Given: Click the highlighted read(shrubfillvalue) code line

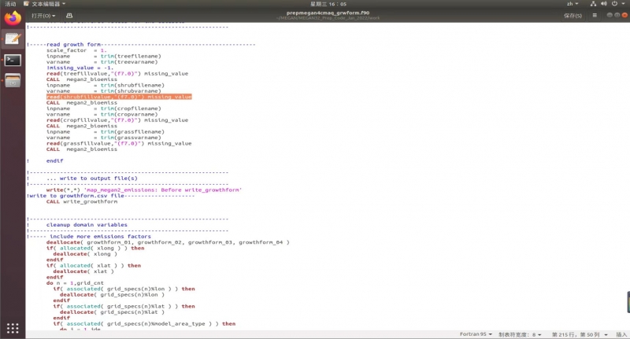Looking at the screenshot, I should click(x=119, y=97).
